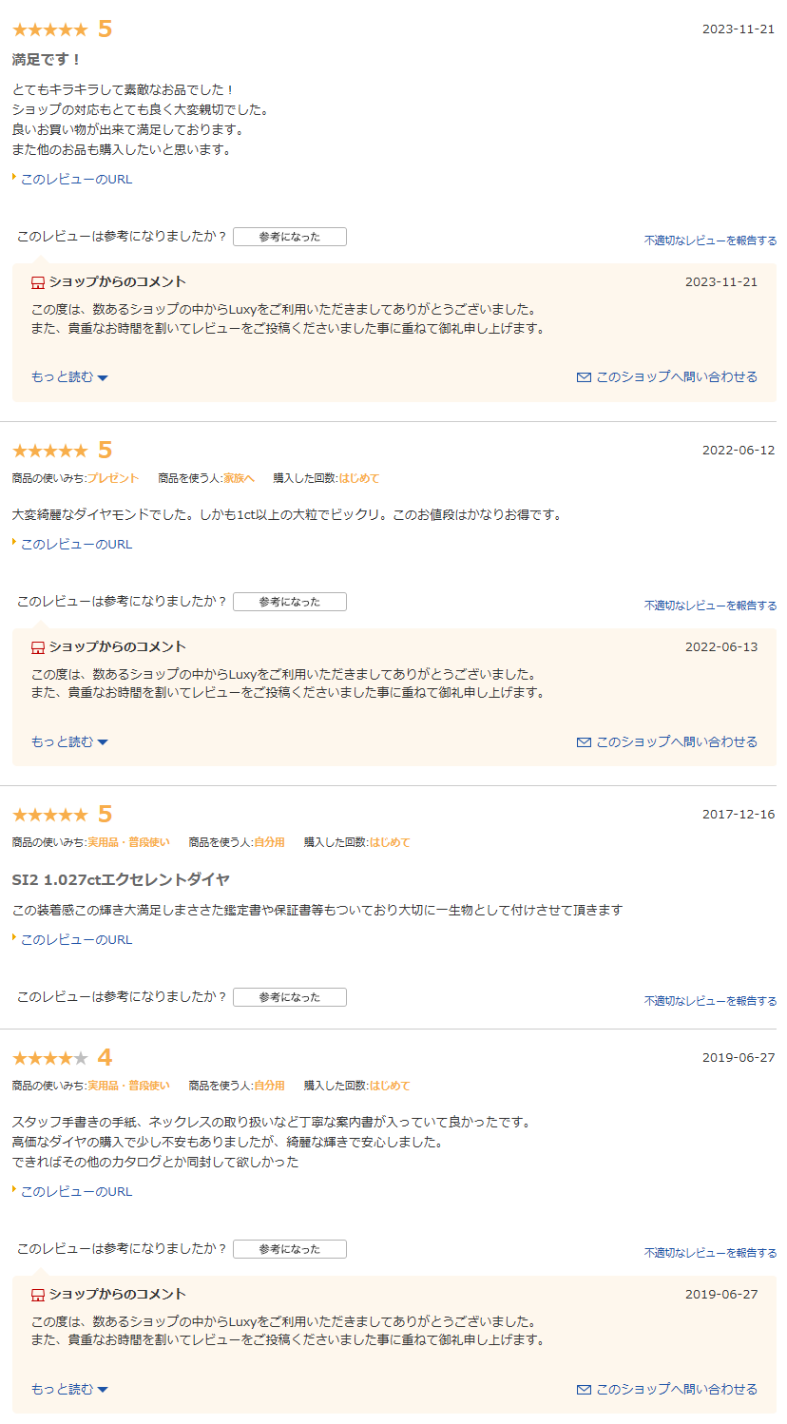The image size is (787, 1424).
Task: Mark the 2022-06-12 diamond review as 参考になった
Action: pyautogui.click(x=290, y=602)
